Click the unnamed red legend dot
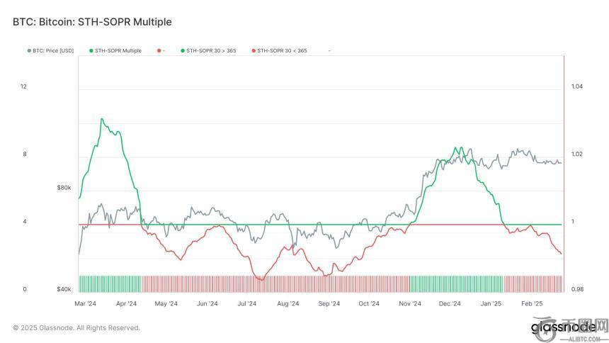This screenshot has width=609, height=343. 157,51
